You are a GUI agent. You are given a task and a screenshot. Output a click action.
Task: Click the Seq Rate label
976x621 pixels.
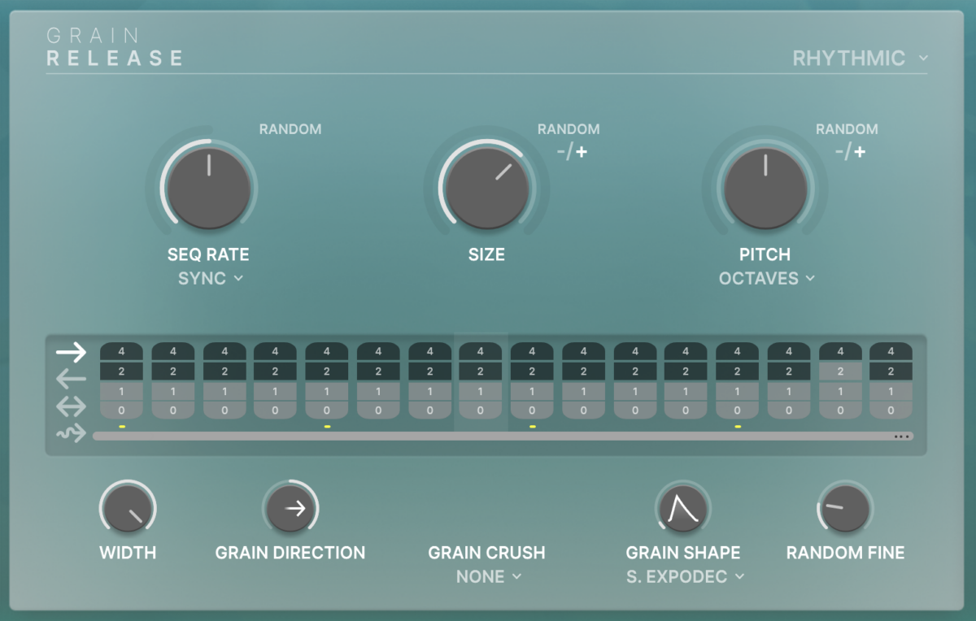[208, 254]
